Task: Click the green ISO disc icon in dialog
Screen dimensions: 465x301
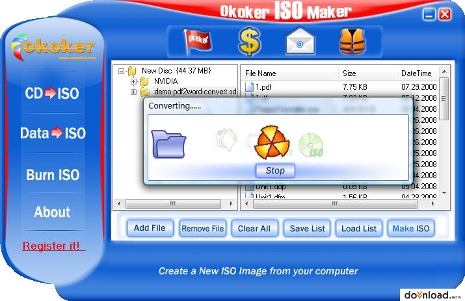Action: pos(311,145)
